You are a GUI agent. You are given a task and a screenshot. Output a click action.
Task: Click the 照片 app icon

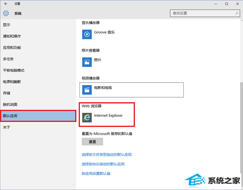pyautogui.click(x=87, y=62)
